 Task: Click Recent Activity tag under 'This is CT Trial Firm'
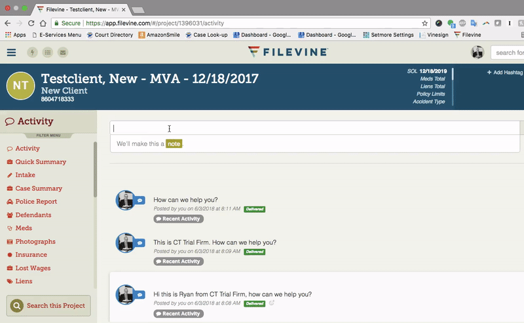click(178, 261)
